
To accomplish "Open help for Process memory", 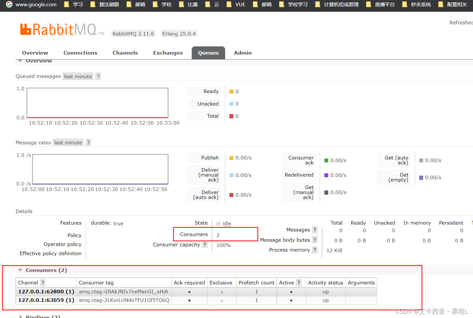I will (x=315, y=250).
